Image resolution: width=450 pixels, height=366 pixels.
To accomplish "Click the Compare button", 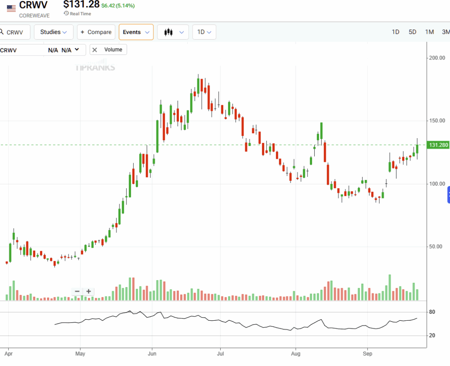I will pyautogui.click(x=96, y=32).
